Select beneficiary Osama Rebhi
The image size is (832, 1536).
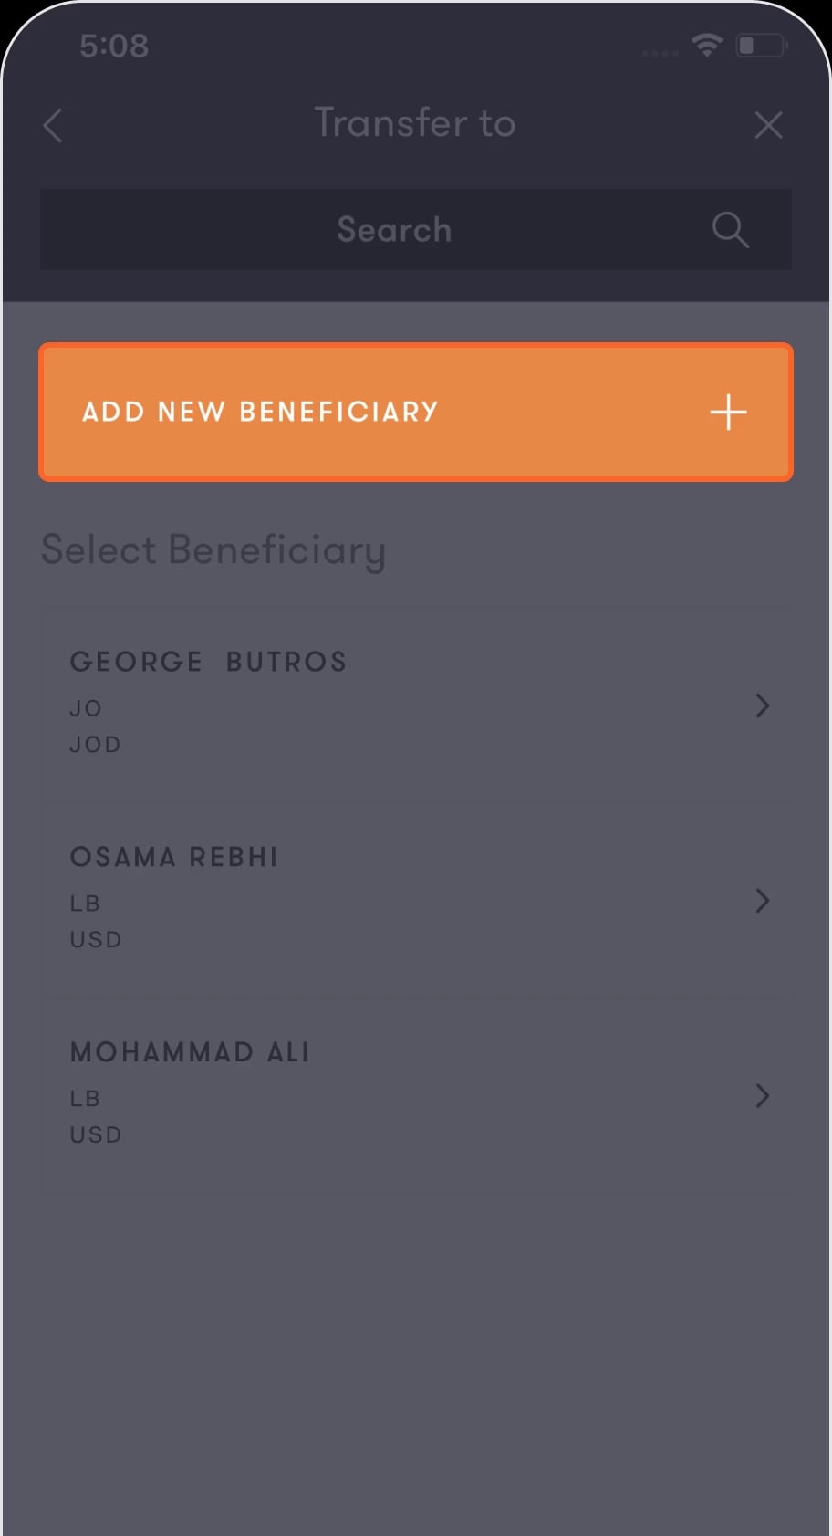pos(416,900)
